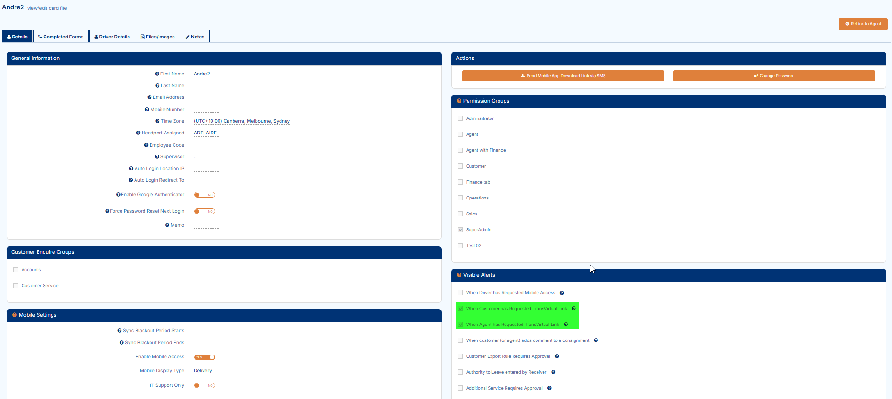Image resolution: width=892 pixels, height=399 pixels.
Task: Click the Permission Groups help icon
Action: (x=459, y=101)
